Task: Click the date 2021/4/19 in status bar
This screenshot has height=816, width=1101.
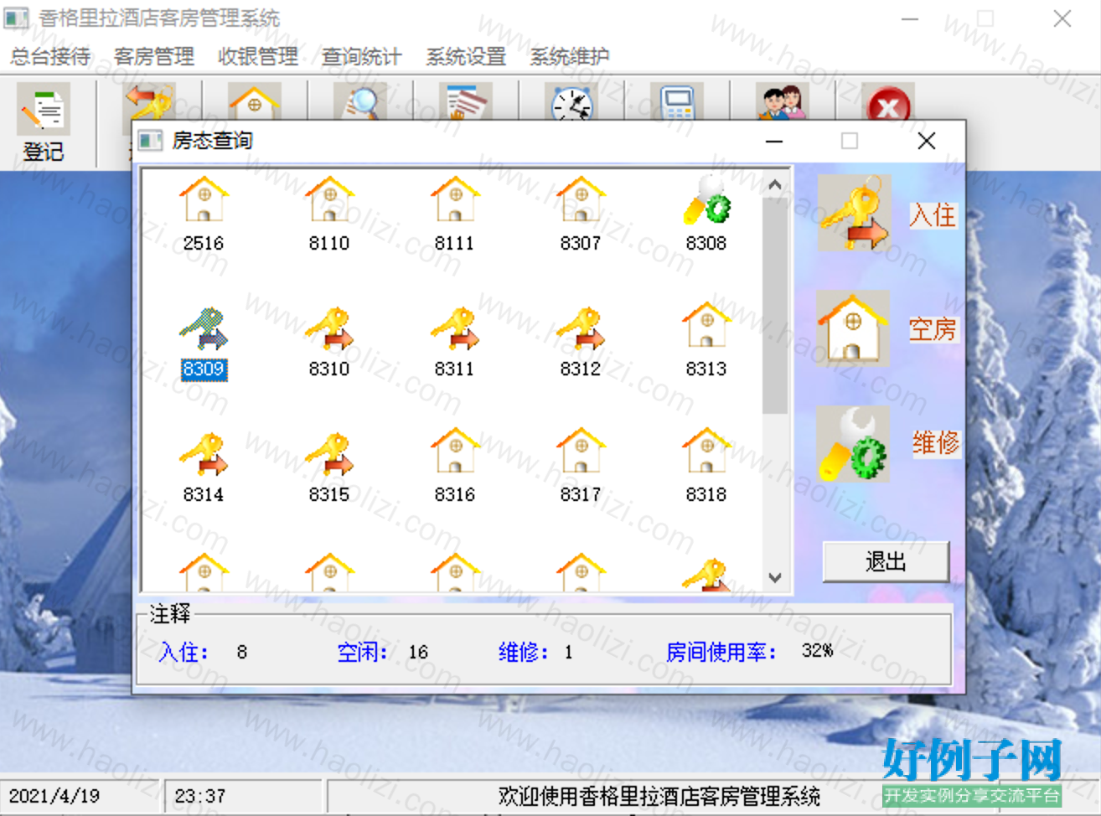Action: point(54,796)
